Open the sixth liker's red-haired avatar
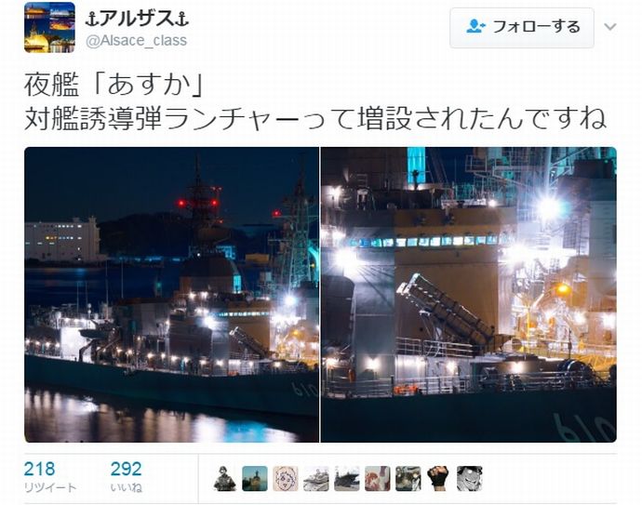 coord(378,478)
